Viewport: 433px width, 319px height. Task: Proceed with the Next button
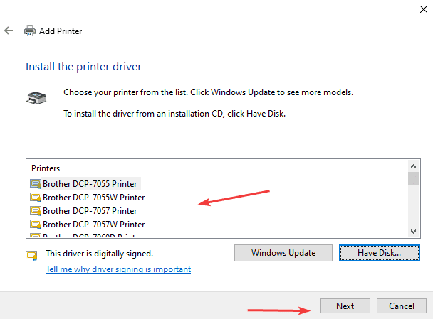point(345,306)
